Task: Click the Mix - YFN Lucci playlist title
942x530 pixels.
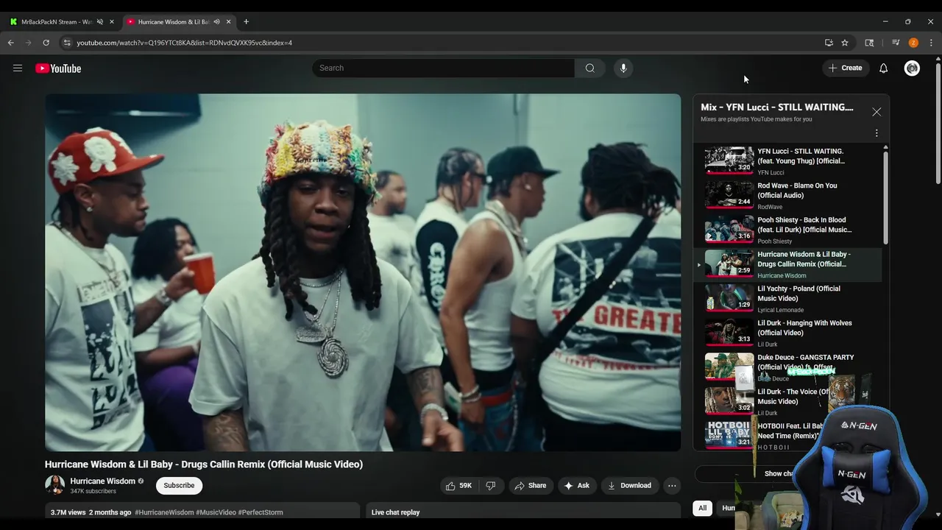Action: pos(777,107)
